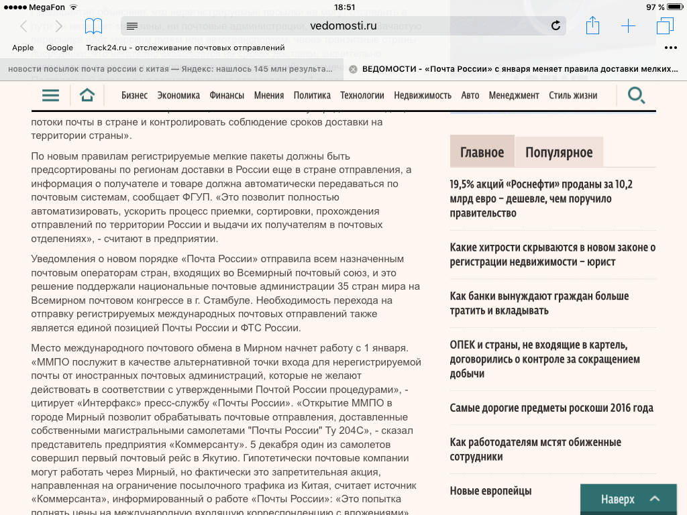Open the Технологии section
Screen dimensions: 687x515
(x=362, y=95)
